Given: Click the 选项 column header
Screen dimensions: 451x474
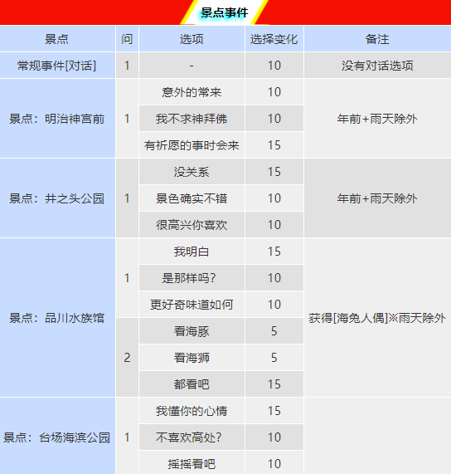Looking at the screenshot, I should [192, 39].
